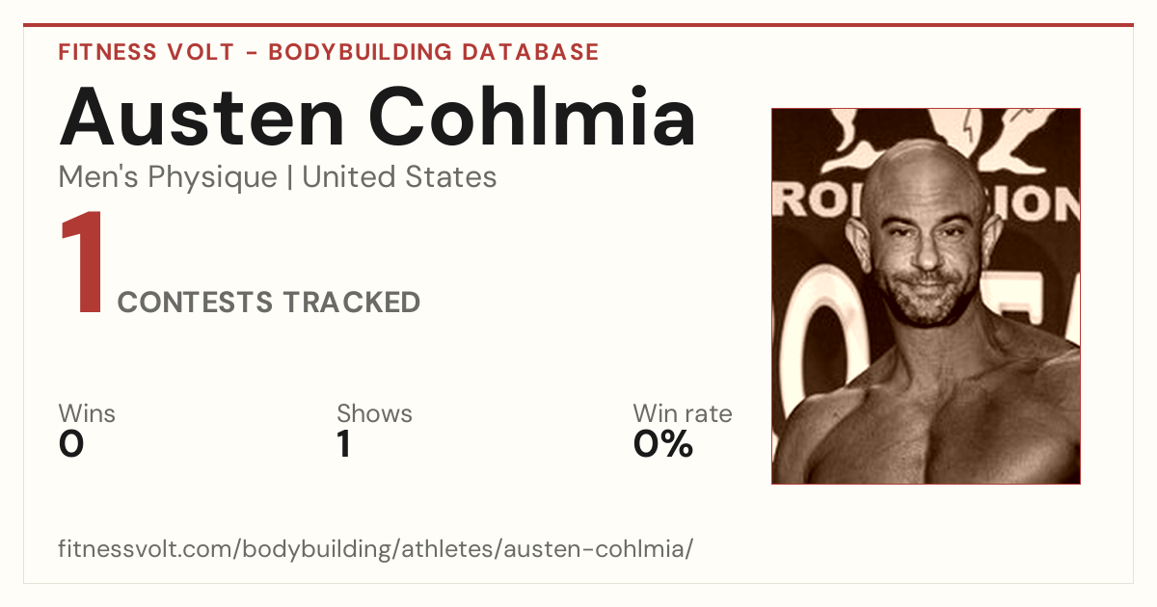The width and height of the screenshot is (1157, 607).
Task: Select the Austen Cohlmia name heading
Action: coord(377,116)
